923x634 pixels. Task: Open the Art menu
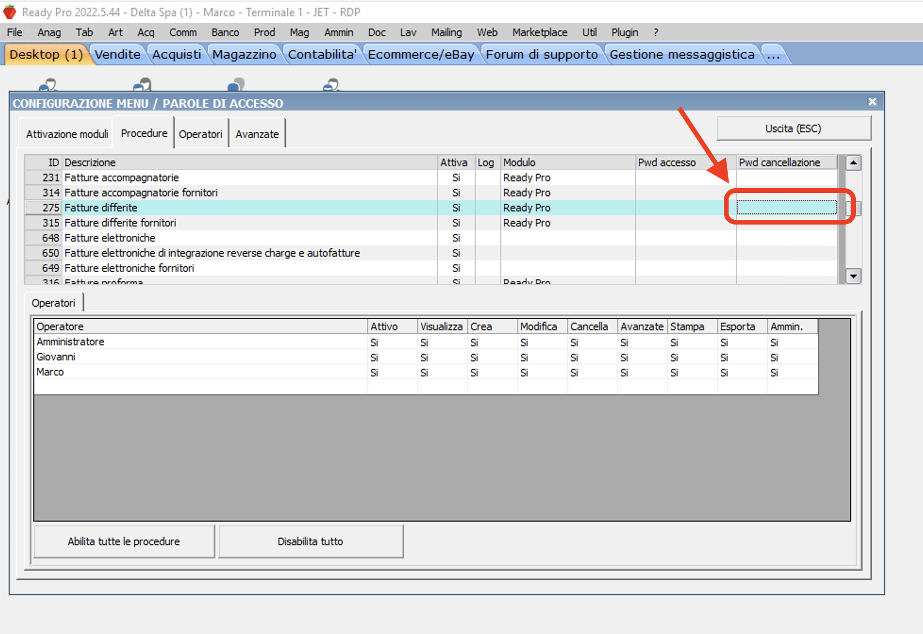(x=115, y=32)
